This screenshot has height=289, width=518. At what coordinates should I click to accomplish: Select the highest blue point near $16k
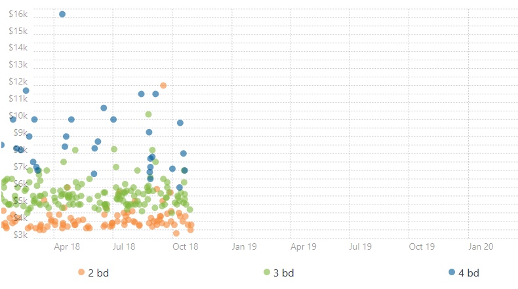(x=62, y=14)
